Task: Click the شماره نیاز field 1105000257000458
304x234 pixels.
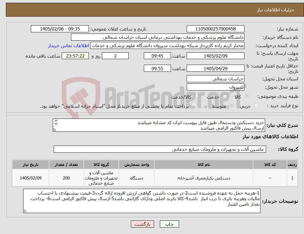Action: 215,29
